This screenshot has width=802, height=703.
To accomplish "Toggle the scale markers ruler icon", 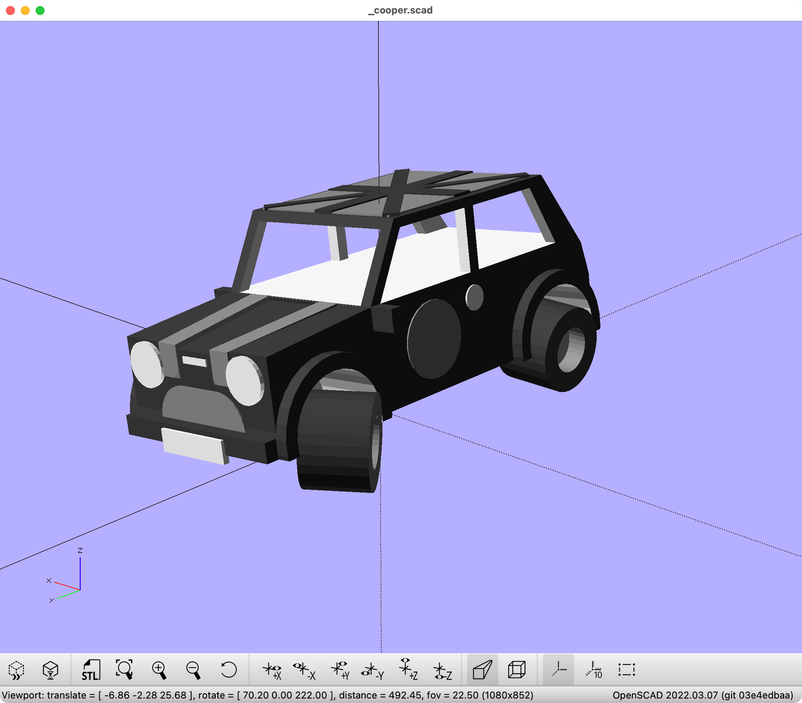I will pos(593,670).
